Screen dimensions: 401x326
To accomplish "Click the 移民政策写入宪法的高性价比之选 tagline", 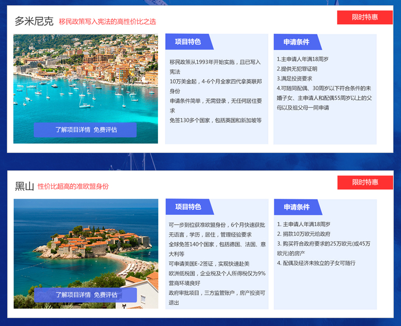I will 107,22.
